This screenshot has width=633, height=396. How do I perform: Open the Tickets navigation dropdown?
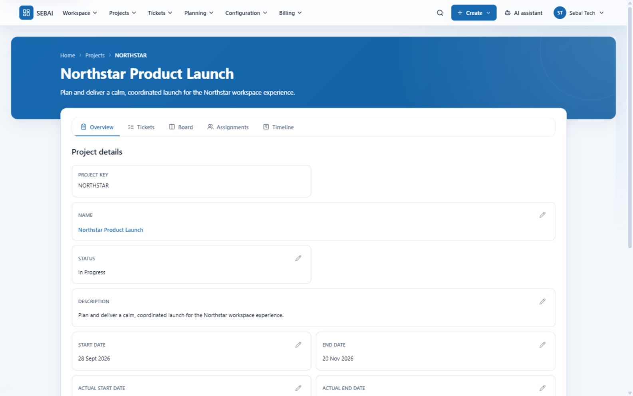tap(160, 13)
